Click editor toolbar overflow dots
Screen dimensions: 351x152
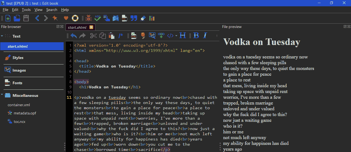coord(217,35)
